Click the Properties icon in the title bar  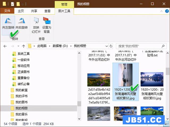point(12,4)
